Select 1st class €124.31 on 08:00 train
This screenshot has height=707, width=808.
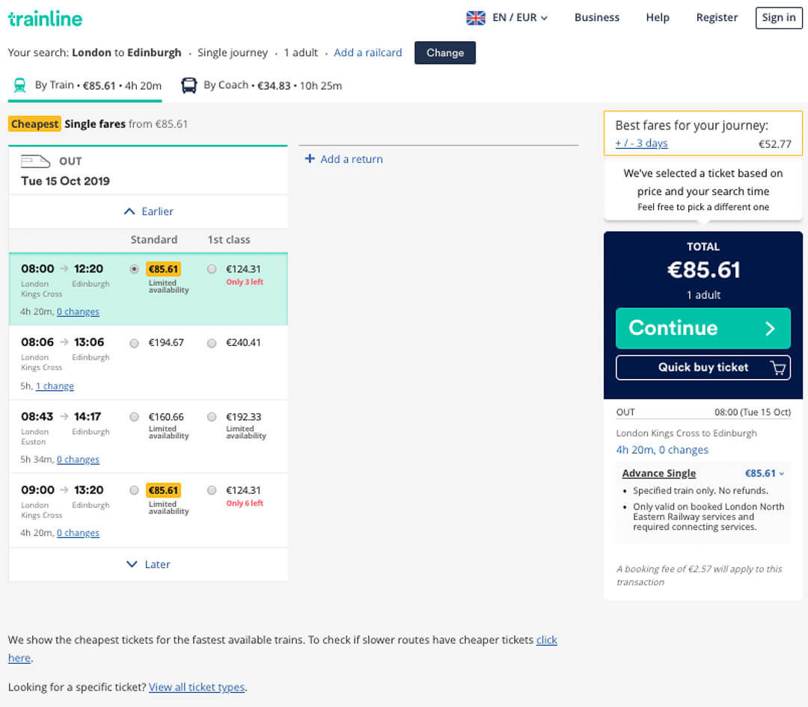tap(212, 269)
